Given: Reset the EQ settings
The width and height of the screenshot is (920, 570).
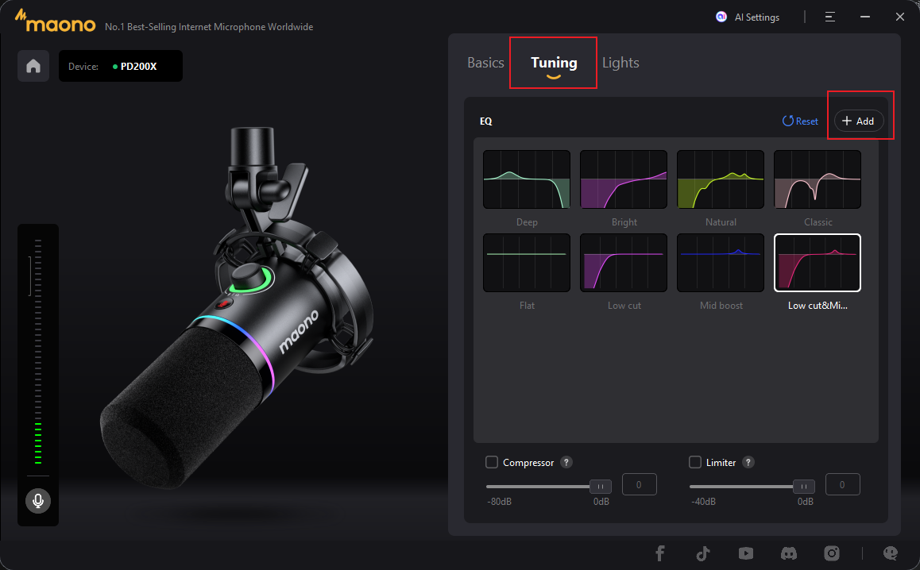Looking at the screenshot, I should click(x=800, y=121).
